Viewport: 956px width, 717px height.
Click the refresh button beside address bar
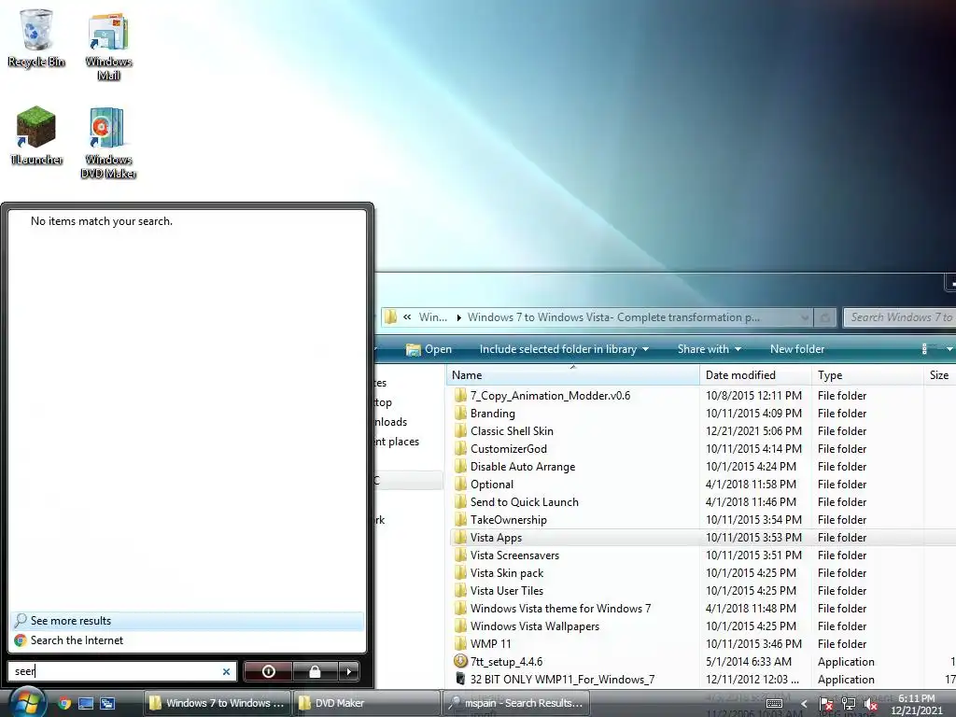[x=825, y=317]
